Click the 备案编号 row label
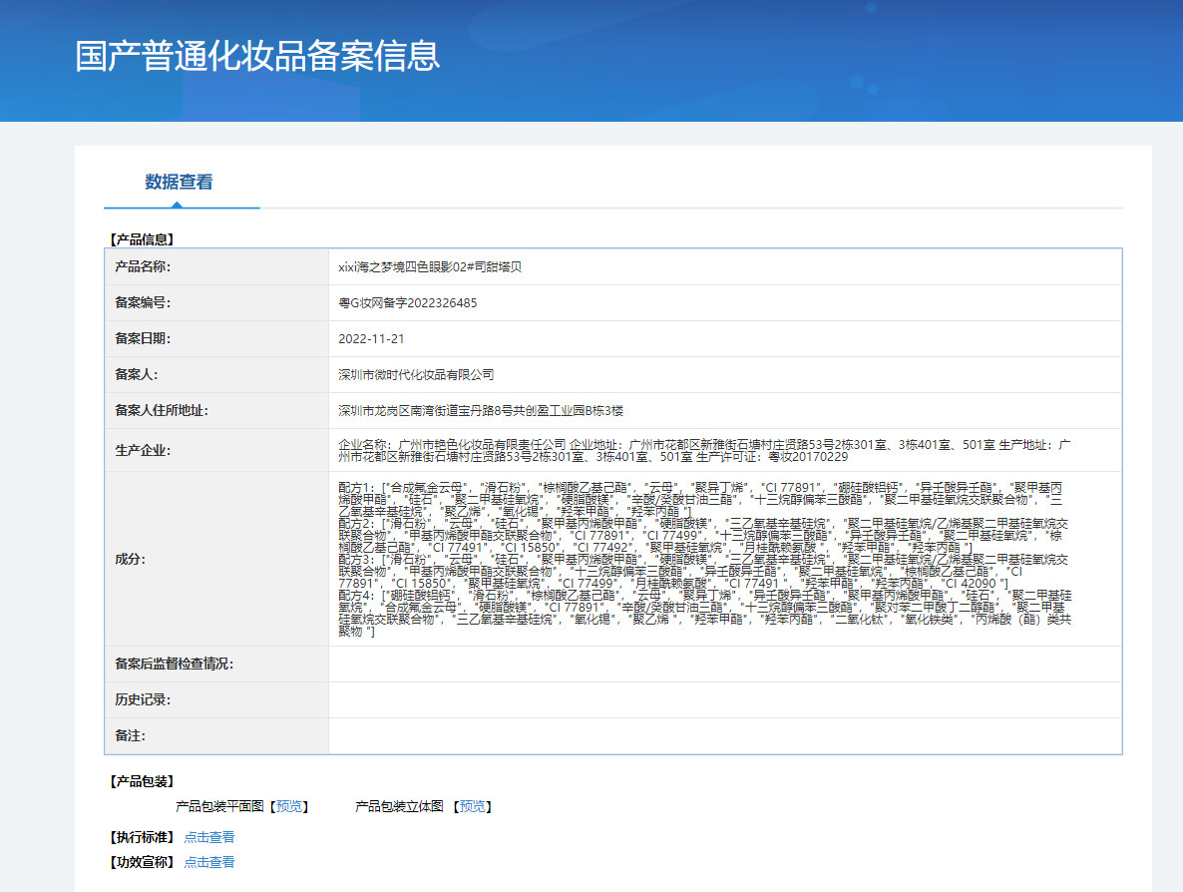 (x=143, y=303)
